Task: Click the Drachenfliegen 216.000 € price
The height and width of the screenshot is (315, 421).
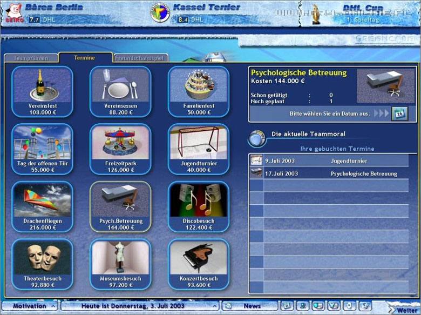Action: pyautogui.click(x=43, y=227)
